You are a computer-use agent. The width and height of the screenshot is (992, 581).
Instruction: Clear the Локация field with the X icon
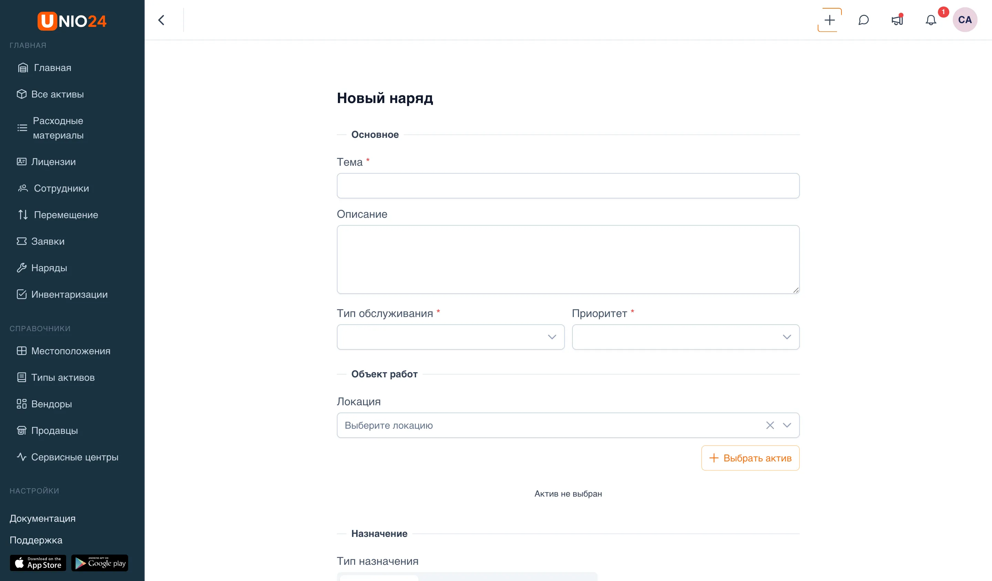(770, 425)
